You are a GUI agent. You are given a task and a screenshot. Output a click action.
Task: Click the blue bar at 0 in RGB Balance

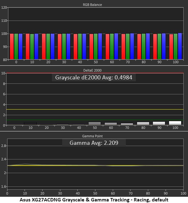coord(21,46)
